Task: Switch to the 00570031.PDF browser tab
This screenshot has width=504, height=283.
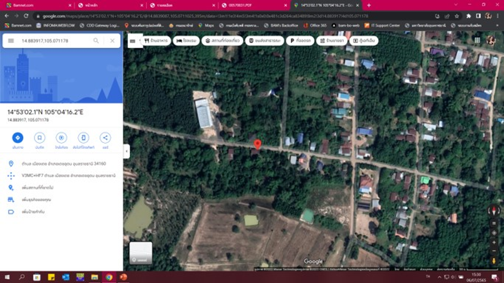Action: 251,5
